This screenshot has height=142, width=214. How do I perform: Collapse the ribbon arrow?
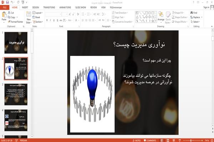212,26
